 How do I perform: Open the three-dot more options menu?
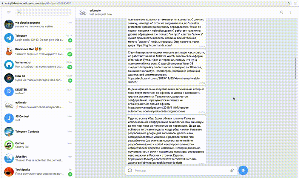click(x=290, y=12)
